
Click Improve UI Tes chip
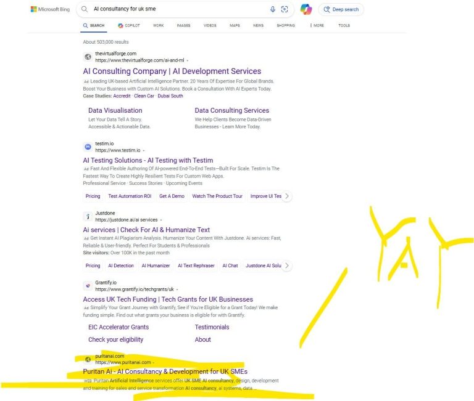(x=266, y=196)
